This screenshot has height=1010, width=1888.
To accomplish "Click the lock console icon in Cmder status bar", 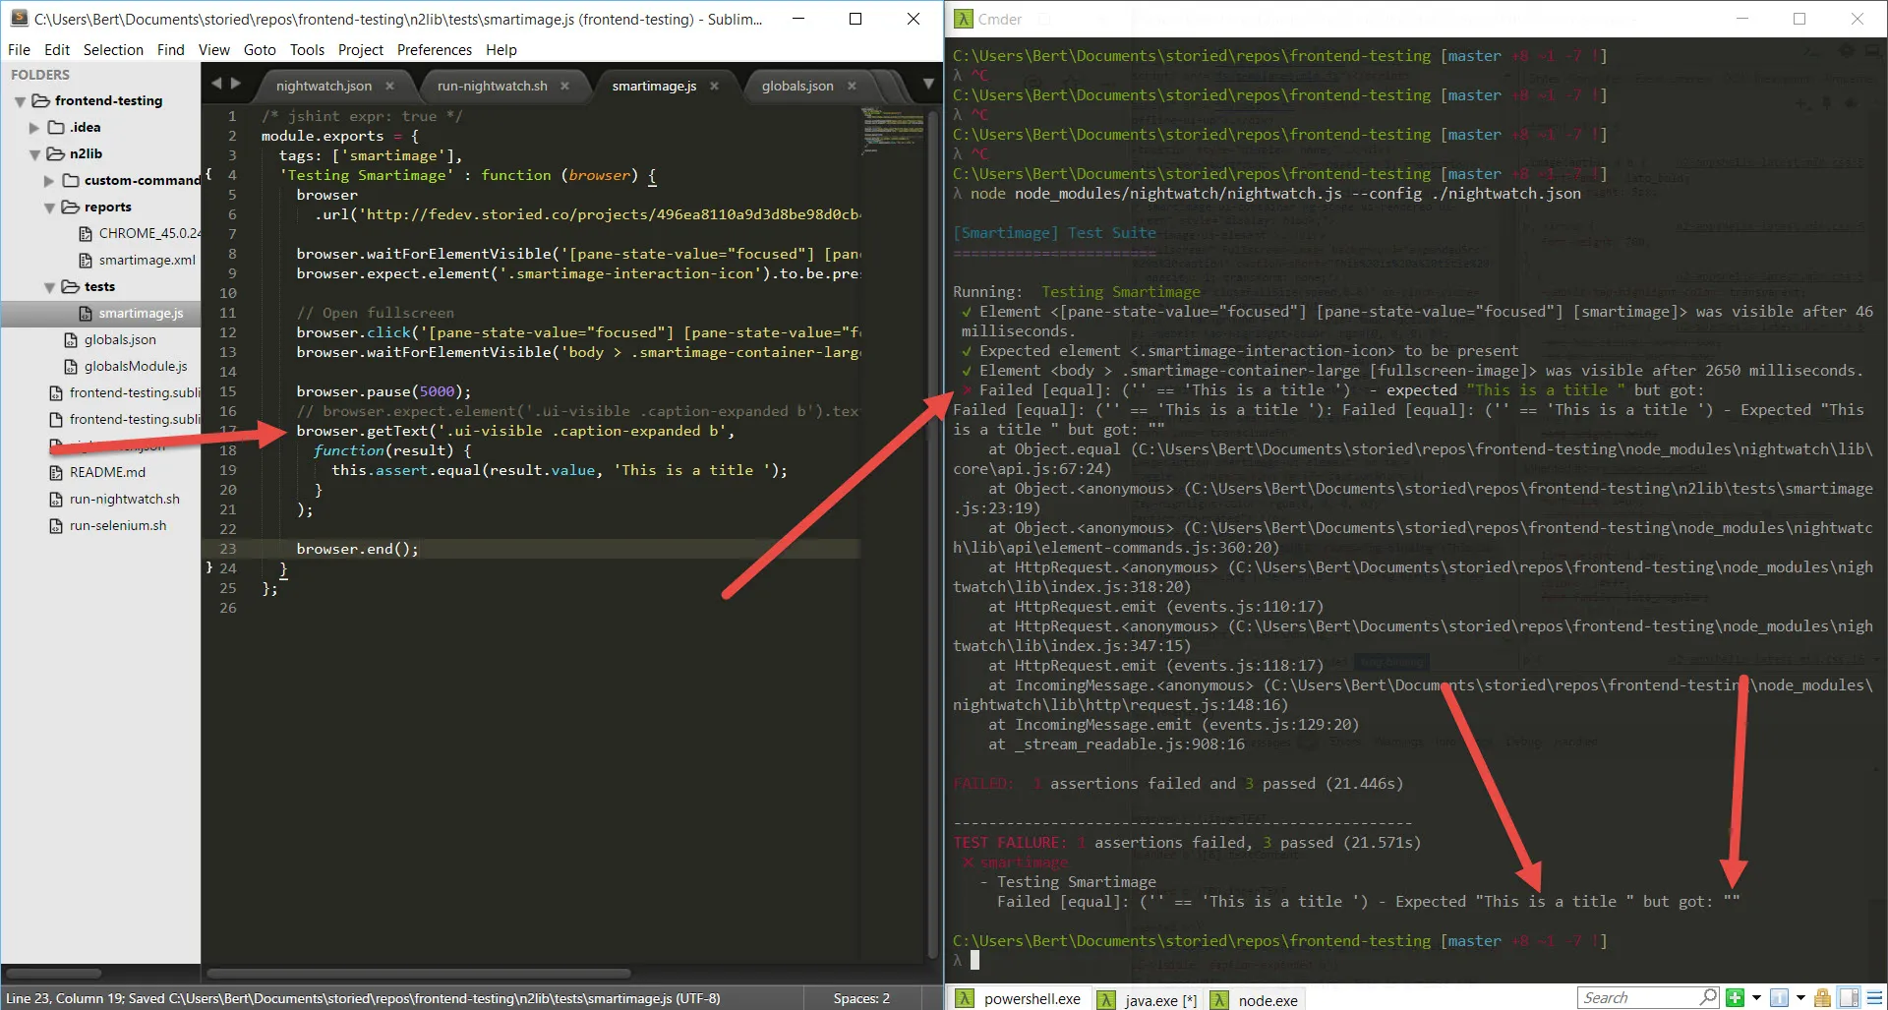I will click(x=1822, y=997).
